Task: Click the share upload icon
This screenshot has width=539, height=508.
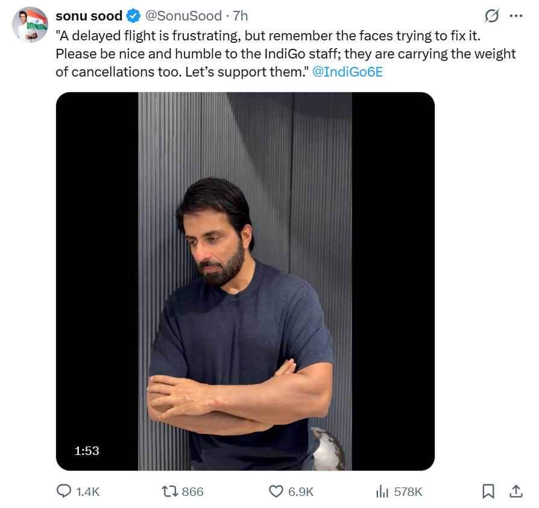Action: [516, 491]
